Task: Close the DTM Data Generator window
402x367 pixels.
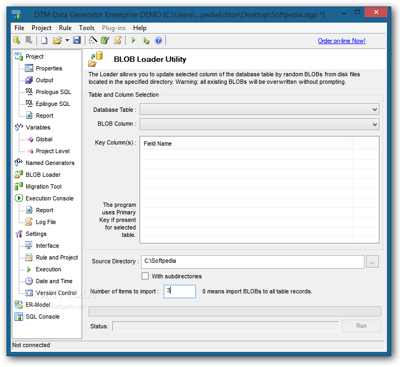Action: [376, 12]
